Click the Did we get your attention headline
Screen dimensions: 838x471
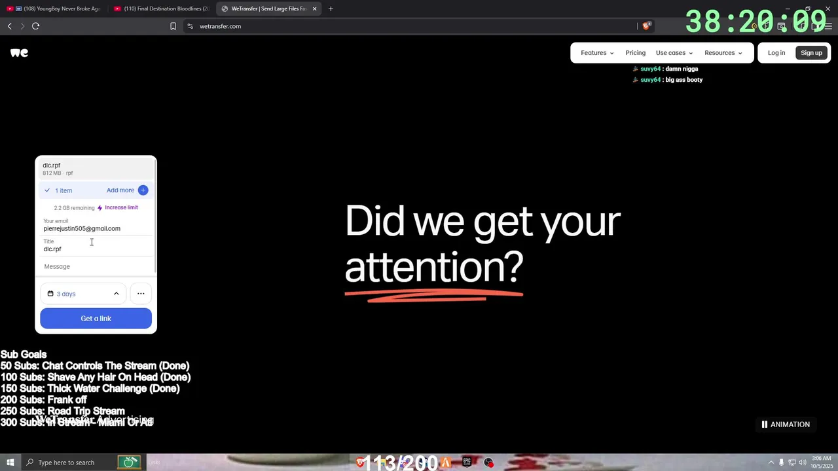click(x=483, y=244)
